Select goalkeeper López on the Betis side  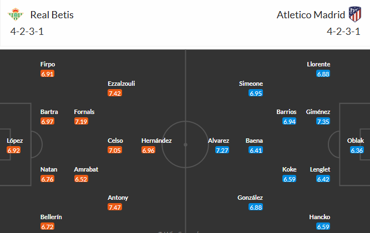click(x=14, y=141)
